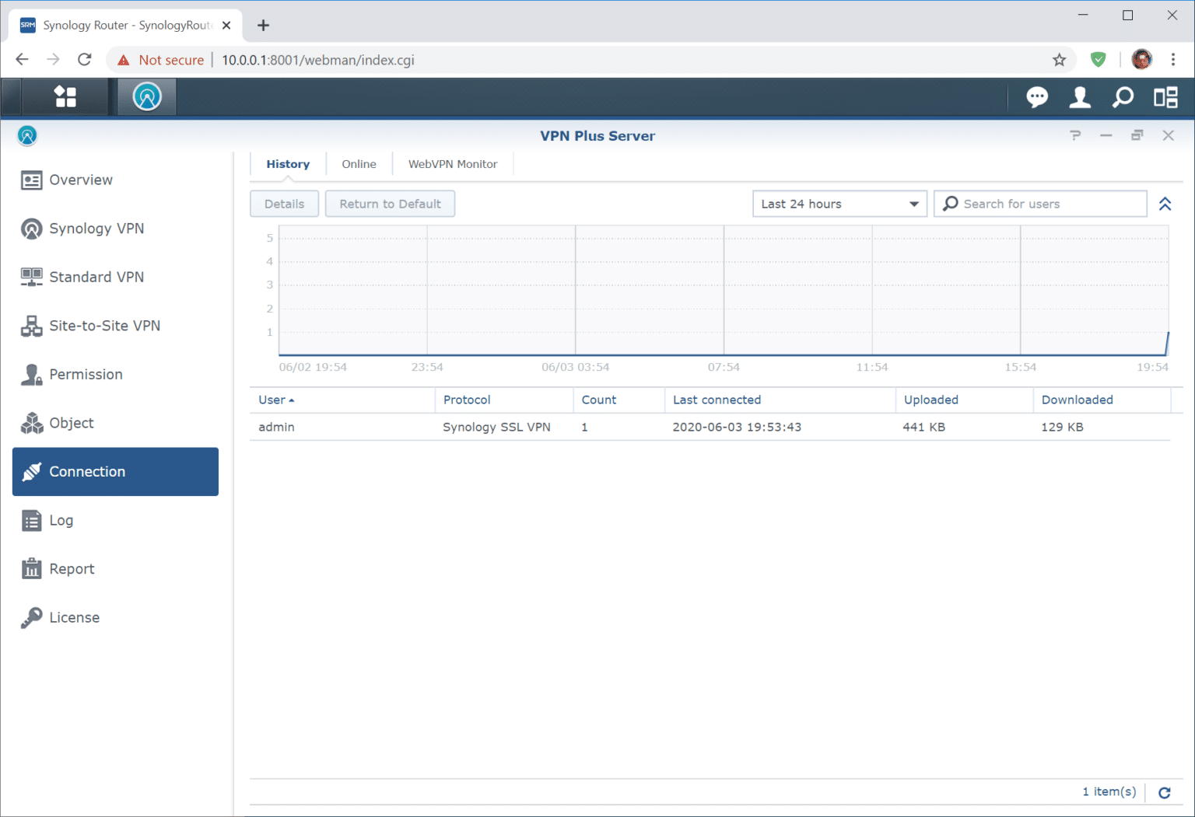Open the user options person icon
Screen dimensions: 1195x817
tap(1080, 97)
